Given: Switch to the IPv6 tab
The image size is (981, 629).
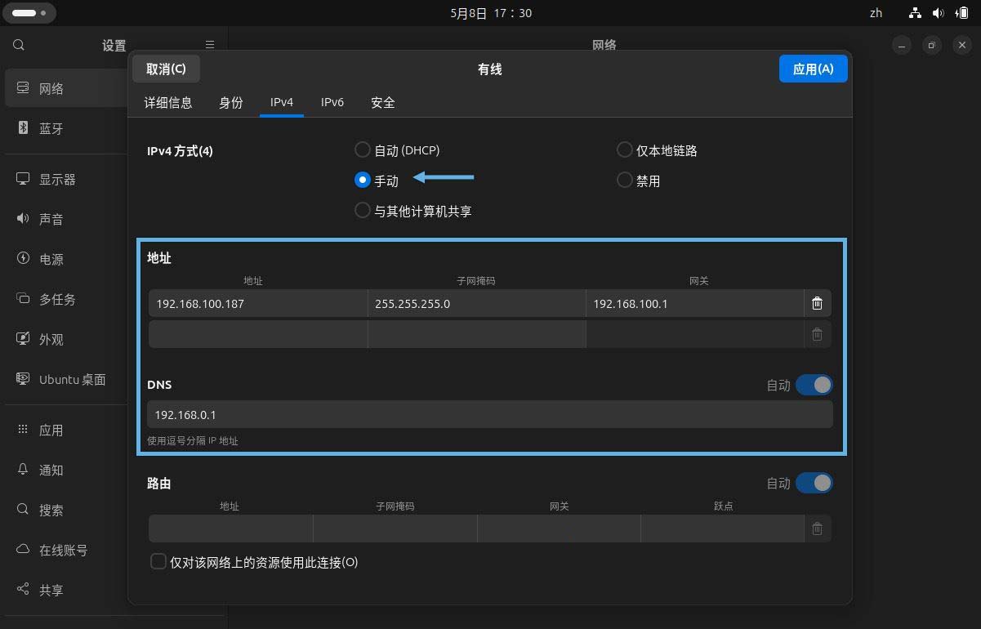Looking at the screenshot, I should point(332,102).
